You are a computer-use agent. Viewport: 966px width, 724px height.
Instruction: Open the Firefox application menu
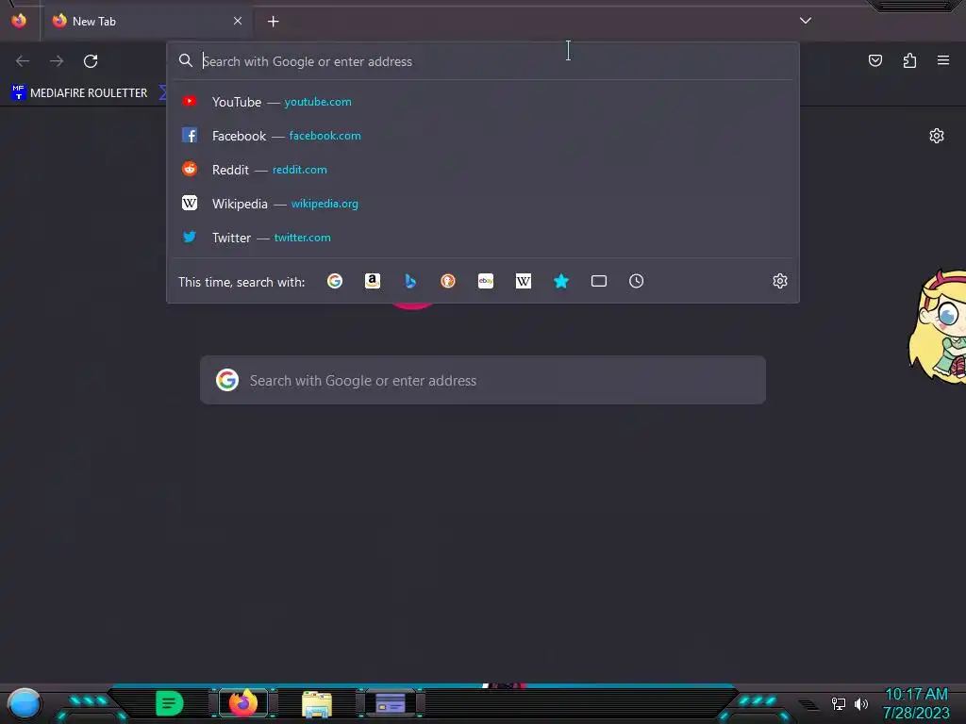pyautogui.click(x=943, y=60)
